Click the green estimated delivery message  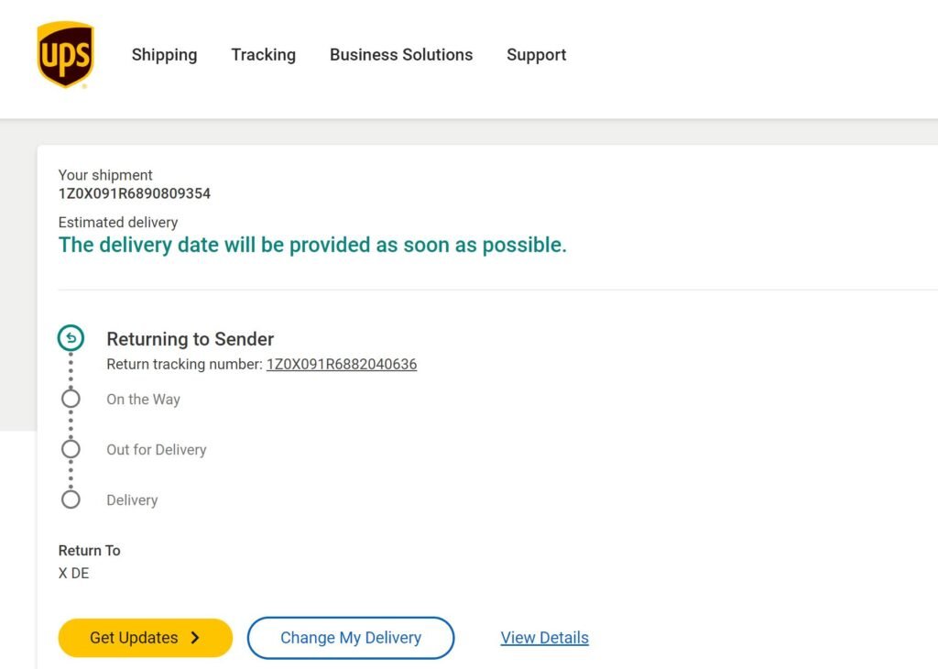312,246
